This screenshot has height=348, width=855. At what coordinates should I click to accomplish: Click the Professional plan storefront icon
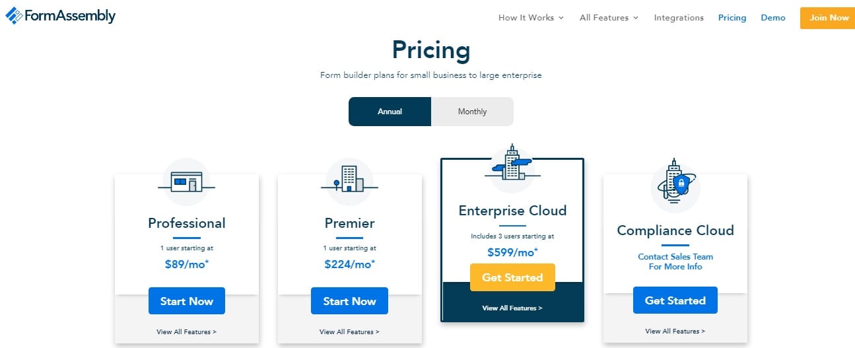(186, 182)
